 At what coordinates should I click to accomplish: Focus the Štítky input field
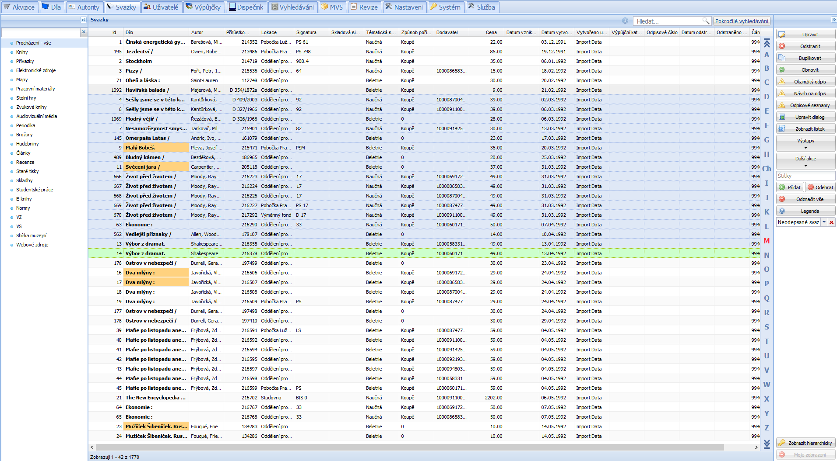tap(805, 176)
